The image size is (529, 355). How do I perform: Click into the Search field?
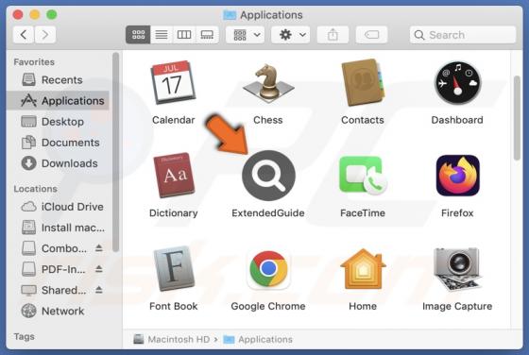click(463, 34)
